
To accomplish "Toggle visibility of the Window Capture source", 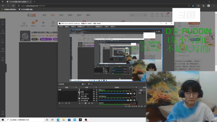I will point(94,96).
